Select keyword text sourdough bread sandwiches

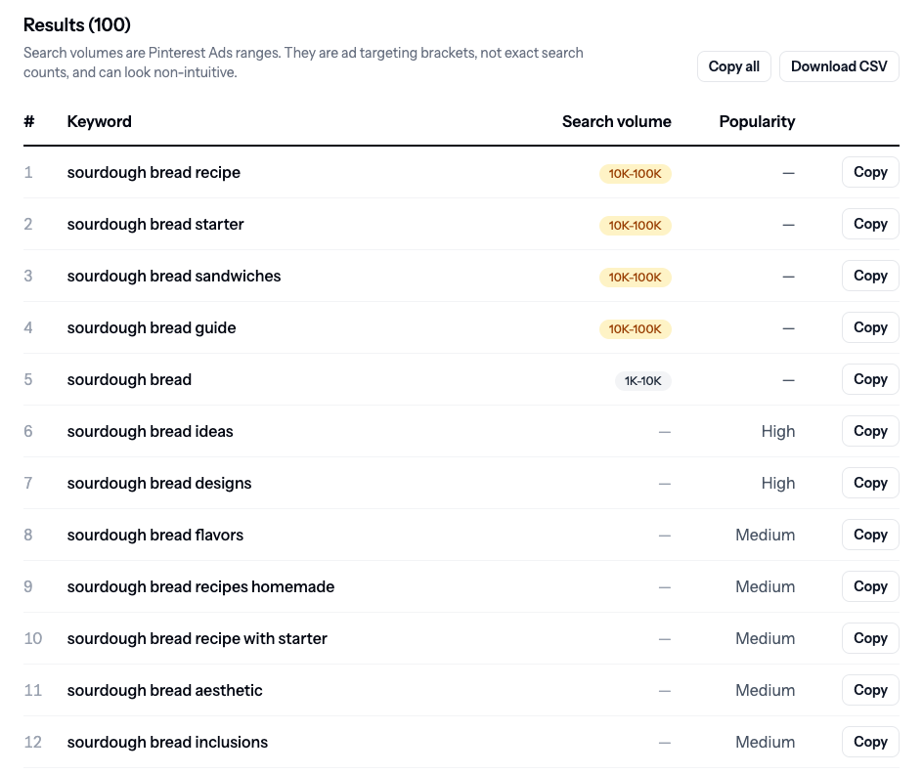pyautogui.click(x=174, y=276)
